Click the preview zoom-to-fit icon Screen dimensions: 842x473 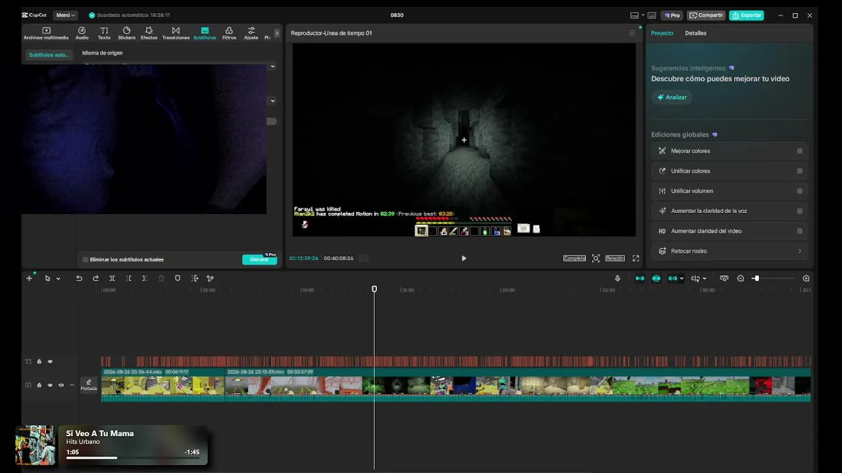596,258
